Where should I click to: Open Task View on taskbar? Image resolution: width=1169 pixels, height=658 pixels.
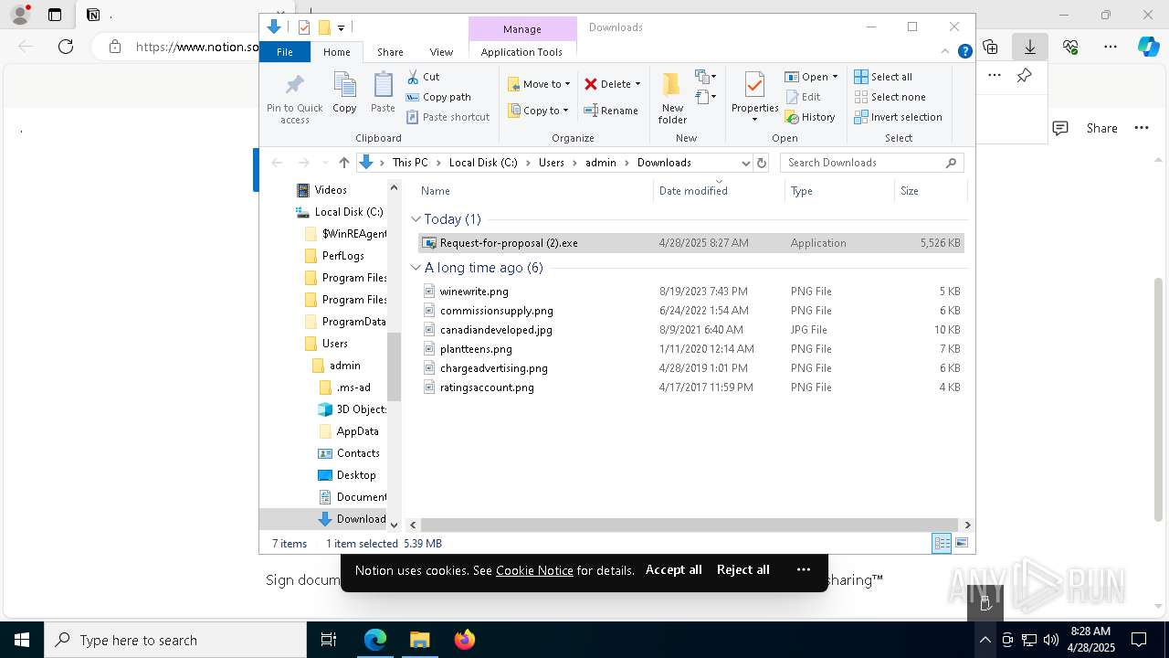point(329,640)
